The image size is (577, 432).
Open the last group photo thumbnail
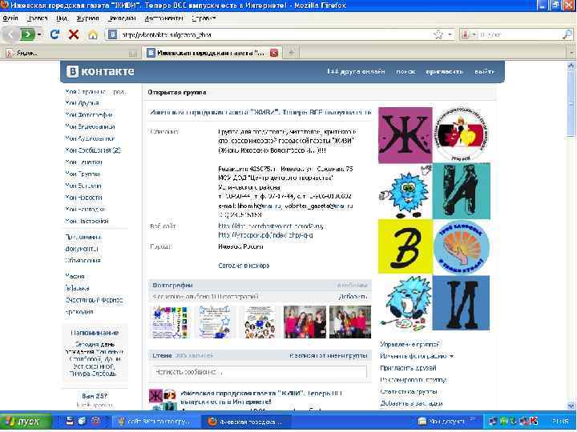click(350, 322)
